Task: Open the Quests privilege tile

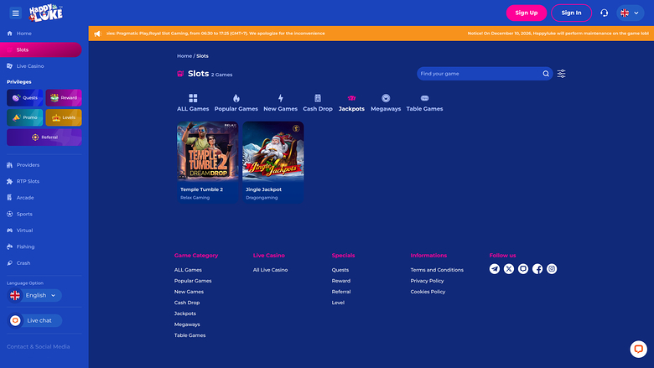Action: pyautogui.click(x=25, y=97)
